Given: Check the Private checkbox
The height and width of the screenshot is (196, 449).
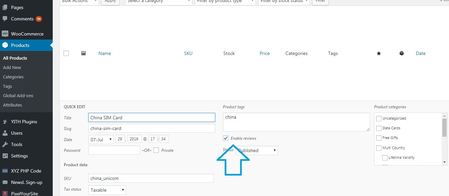Looking at the screenshot, I should 156,150.
